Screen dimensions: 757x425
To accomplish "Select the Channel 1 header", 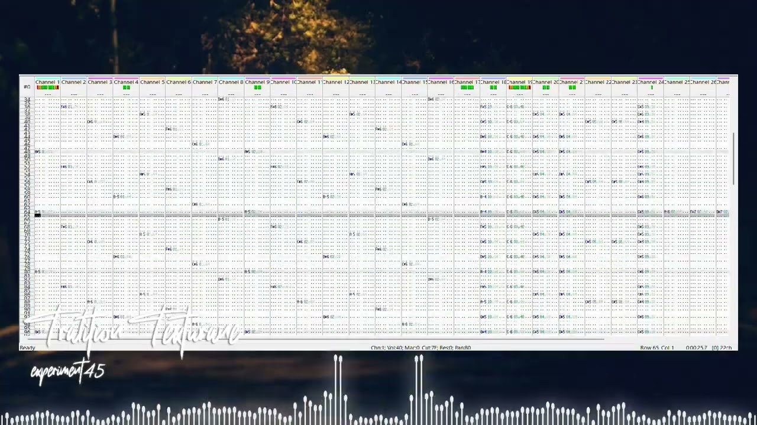I will click(47, 82).
